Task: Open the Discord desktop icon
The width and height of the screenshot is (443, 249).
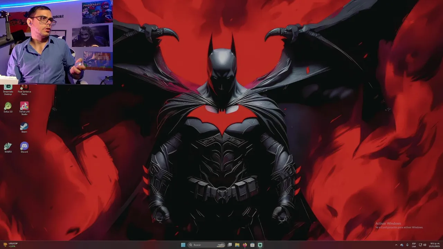Action: tap(24, 148)
